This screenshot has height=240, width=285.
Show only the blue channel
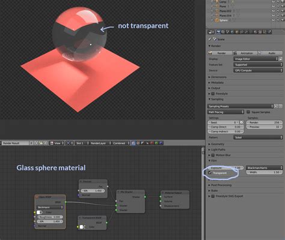161,143
